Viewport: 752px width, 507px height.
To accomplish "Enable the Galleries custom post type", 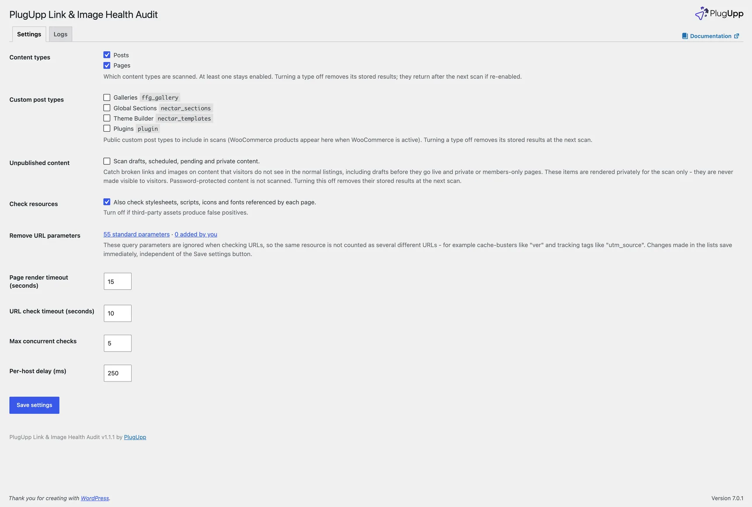I will (107, 97).
